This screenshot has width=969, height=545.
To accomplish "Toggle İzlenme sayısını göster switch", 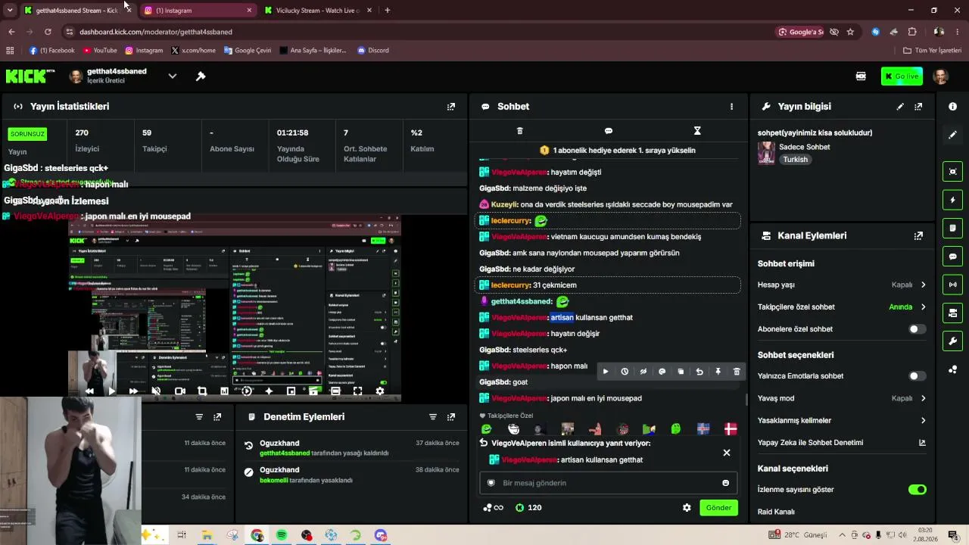I will [x=917, y=490].
